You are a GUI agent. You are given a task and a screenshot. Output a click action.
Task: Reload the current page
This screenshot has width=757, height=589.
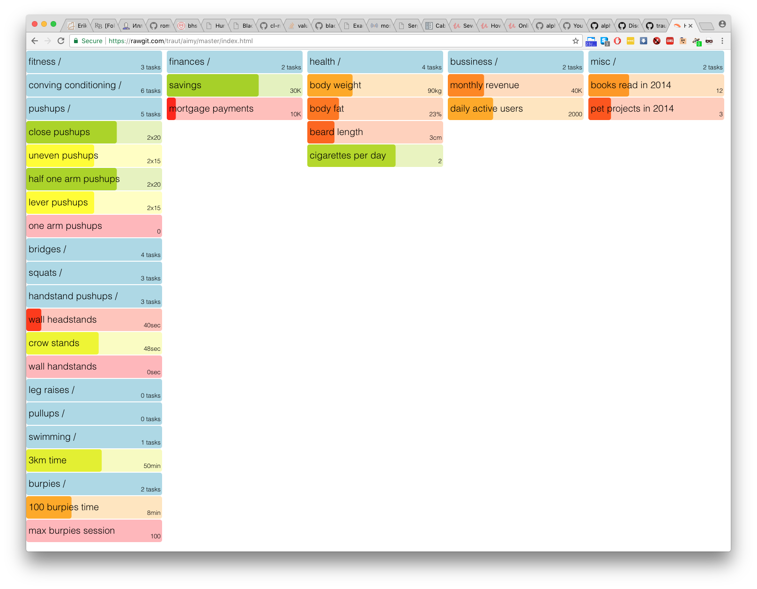tap(61, 41)
